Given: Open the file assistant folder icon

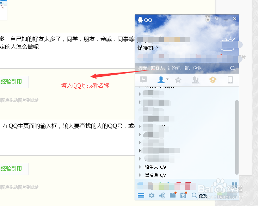Looking at the screenshot, I should pyautogui.click(x=173, y=195).
